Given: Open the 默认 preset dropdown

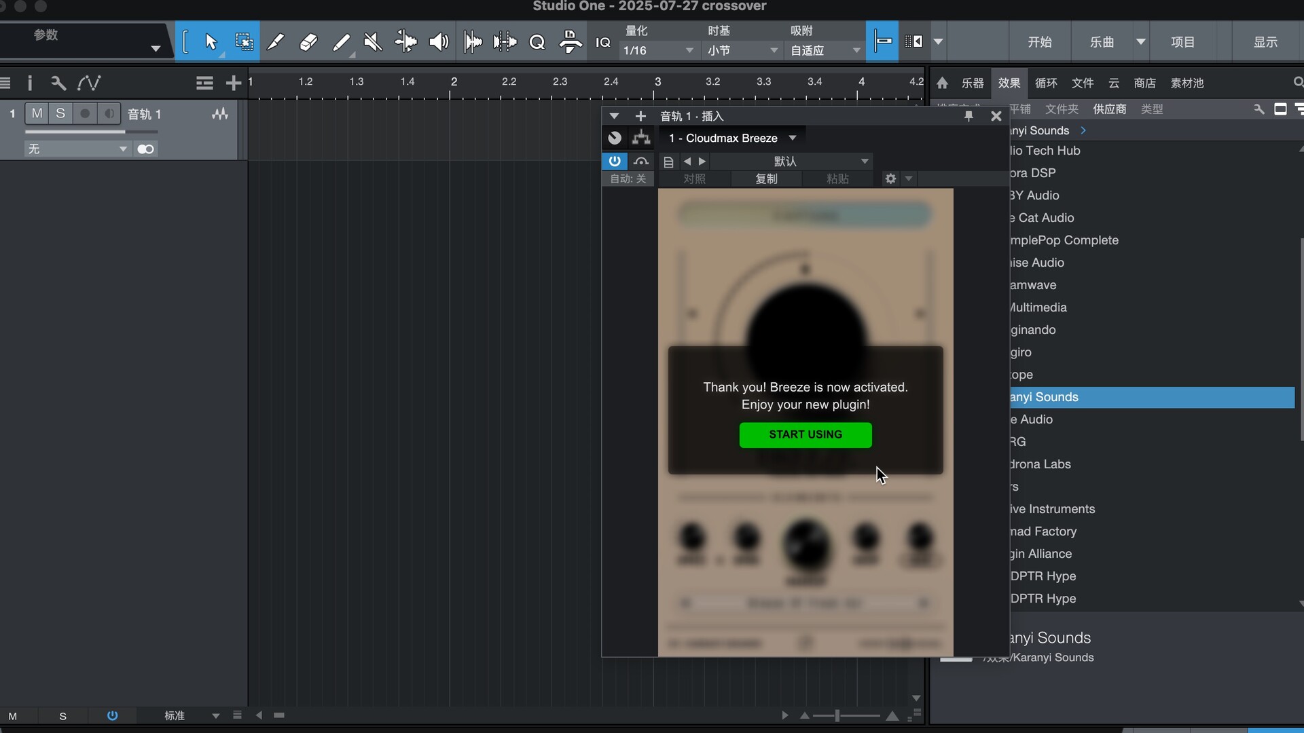Looking at the screenshot, I should [x=791, y=161].
